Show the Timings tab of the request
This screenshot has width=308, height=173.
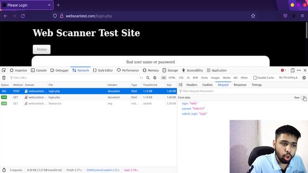(257, 85)
